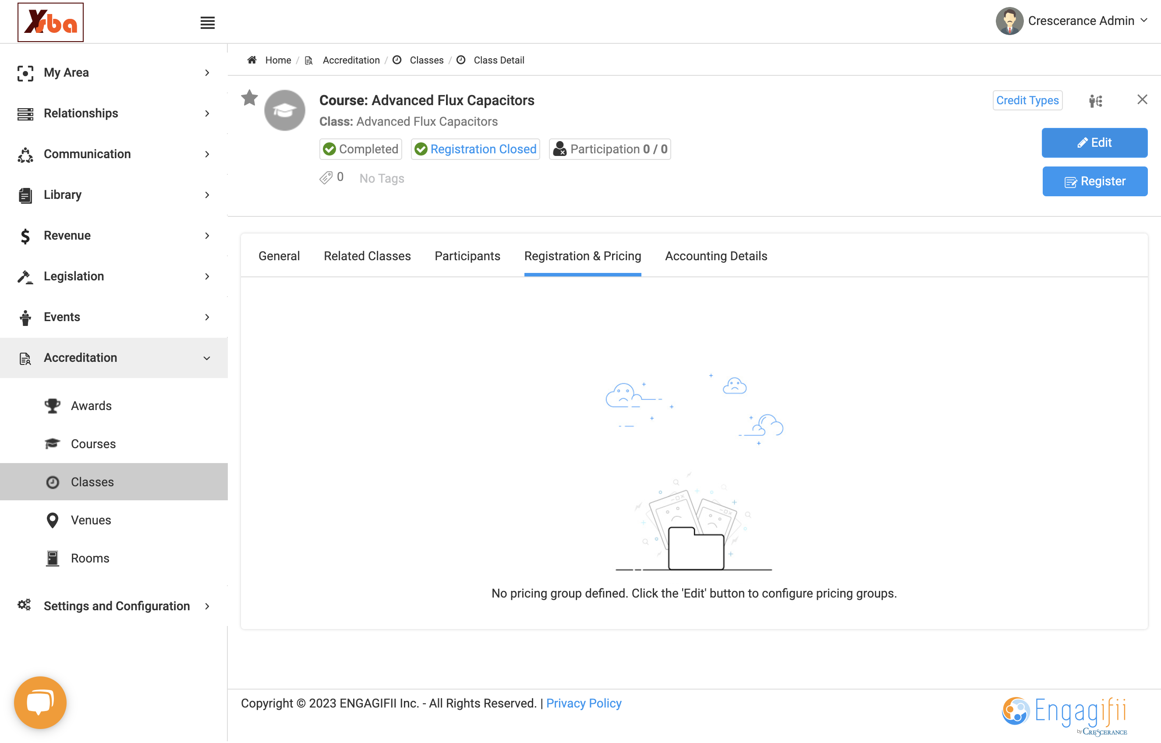Open the Crescerance Admin dropdown arrow

coord(1143,20)
